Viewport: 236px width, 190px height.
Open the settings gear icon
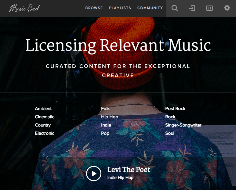(227, 8)
